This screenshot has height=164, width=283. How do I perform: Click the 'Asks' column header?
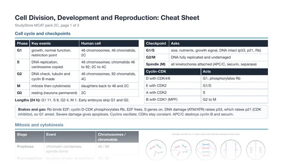point(218,43)
